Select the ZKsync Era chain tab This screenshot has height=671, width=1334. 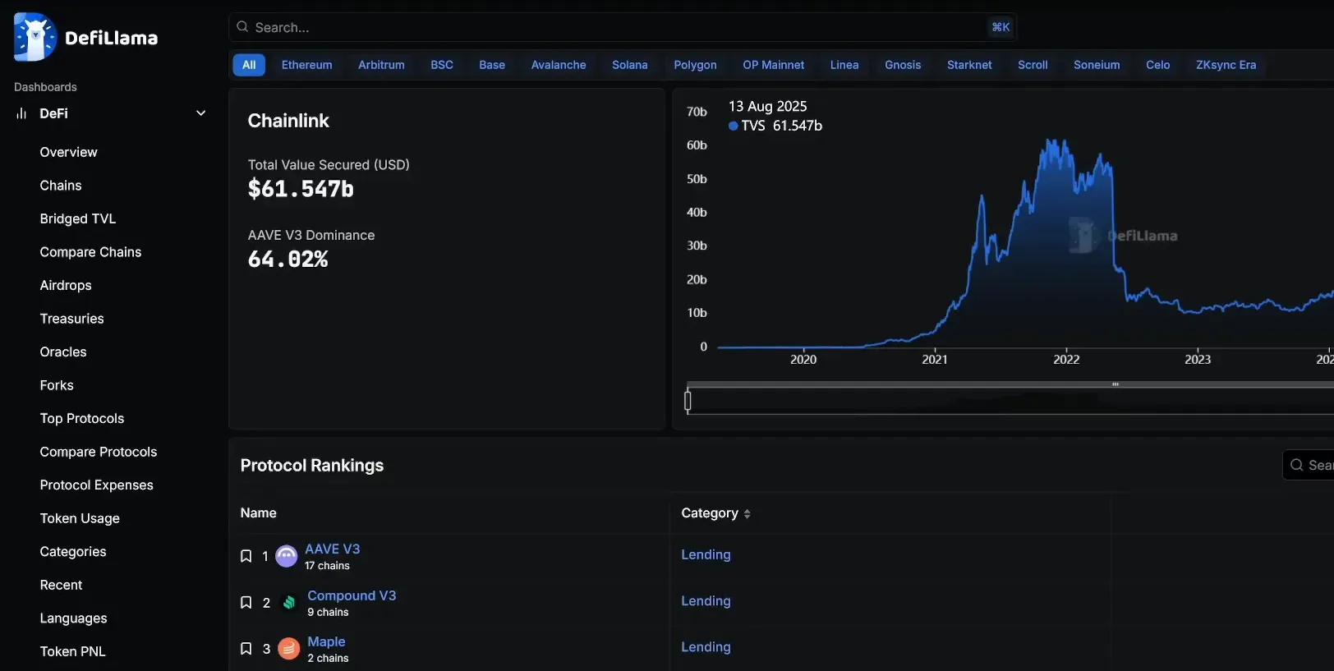coord(1226,65)
